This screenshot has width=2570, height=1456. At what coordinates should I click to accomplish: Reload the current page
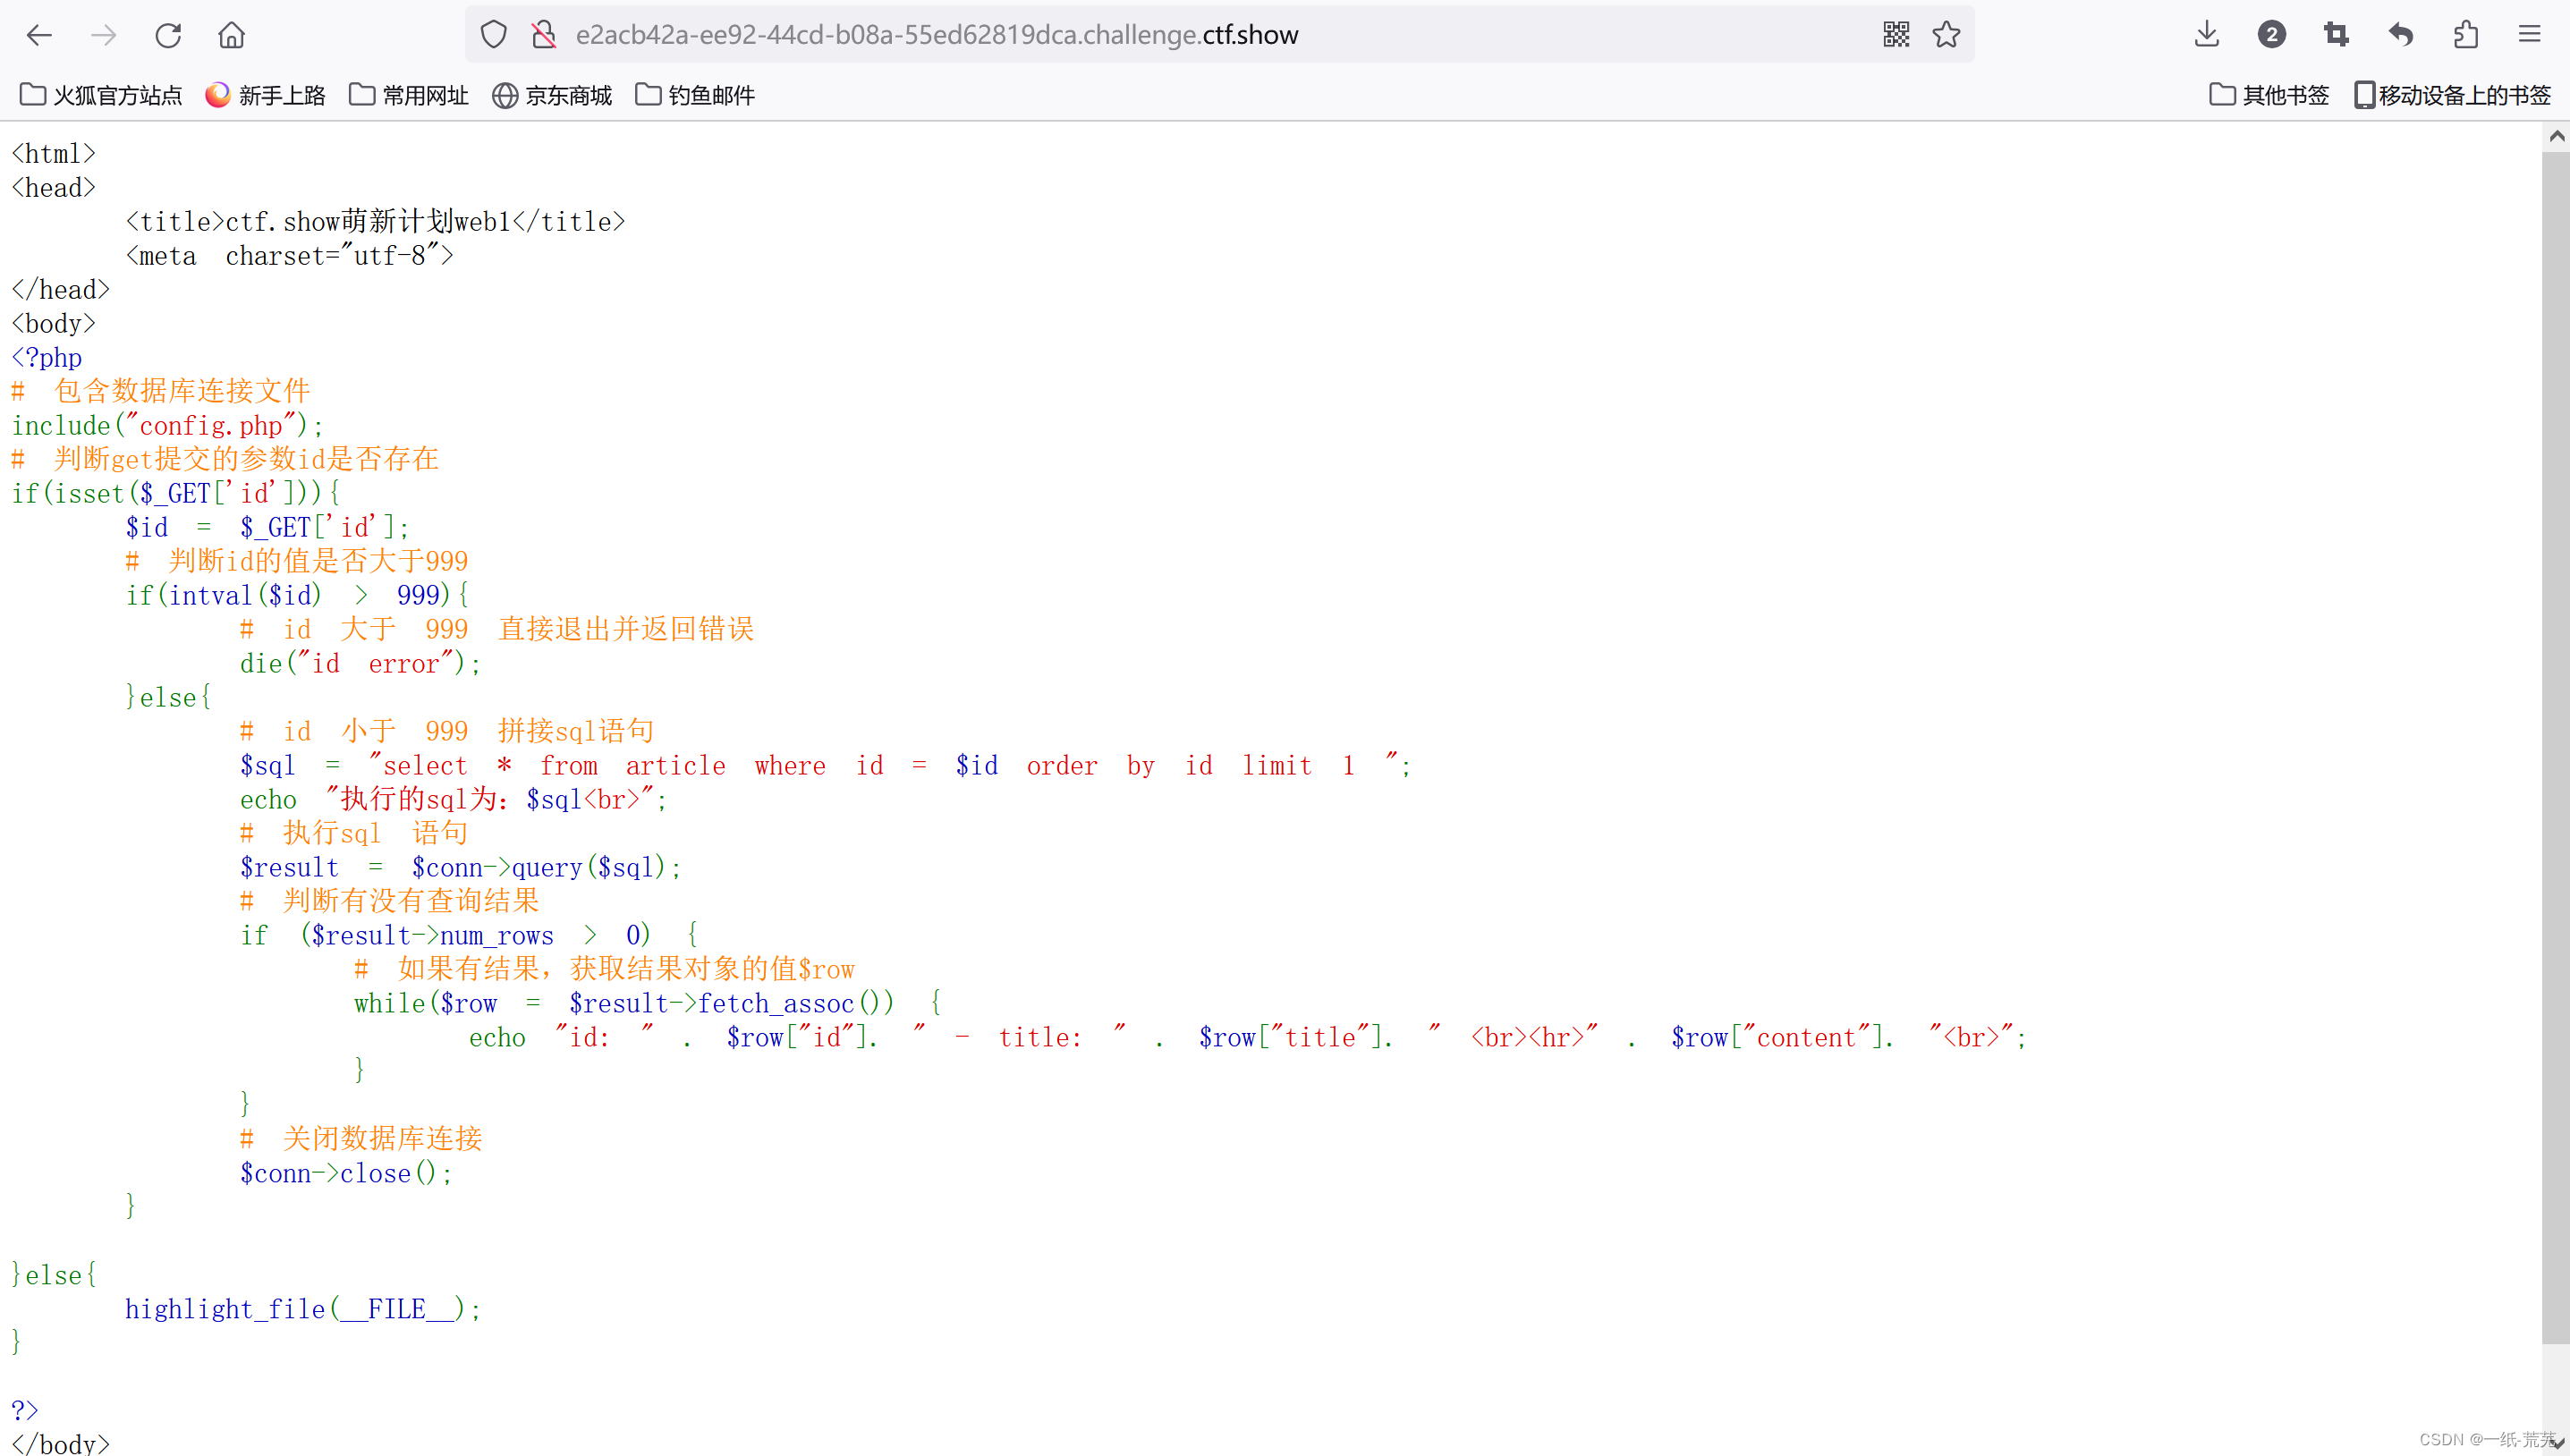pos(168,35)
